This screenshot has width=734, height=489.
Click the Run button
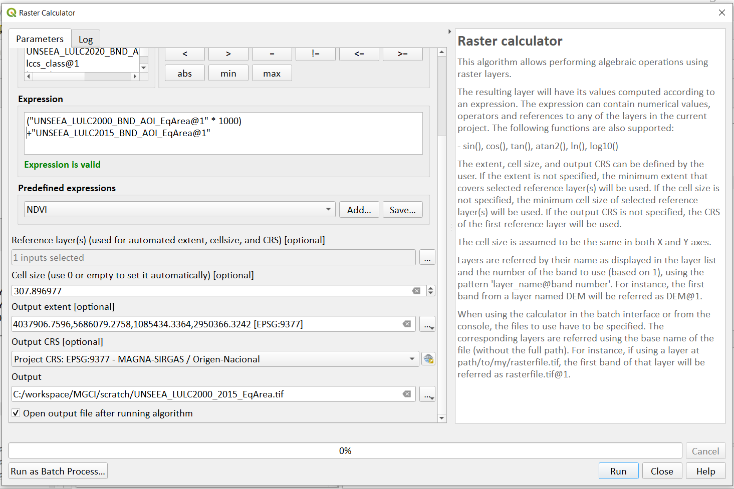(618, 471)
